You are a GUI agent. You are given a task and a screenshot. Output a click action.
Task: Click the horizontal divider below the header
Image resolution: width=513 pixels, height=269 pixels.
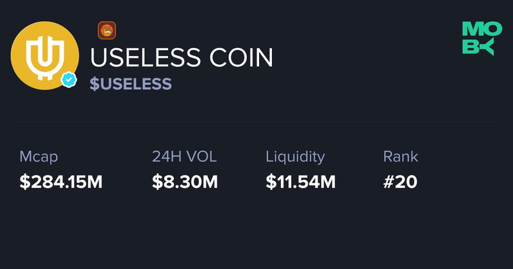256,121
